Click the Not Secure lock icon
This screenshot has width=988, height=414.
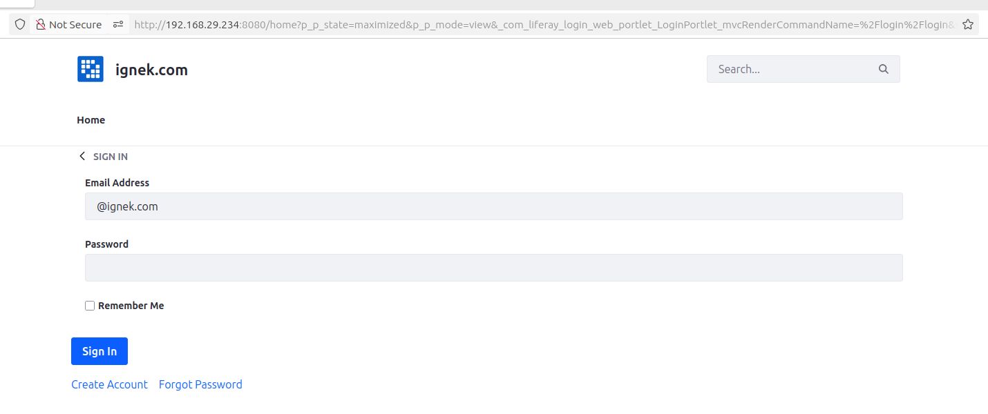[41, 24]
